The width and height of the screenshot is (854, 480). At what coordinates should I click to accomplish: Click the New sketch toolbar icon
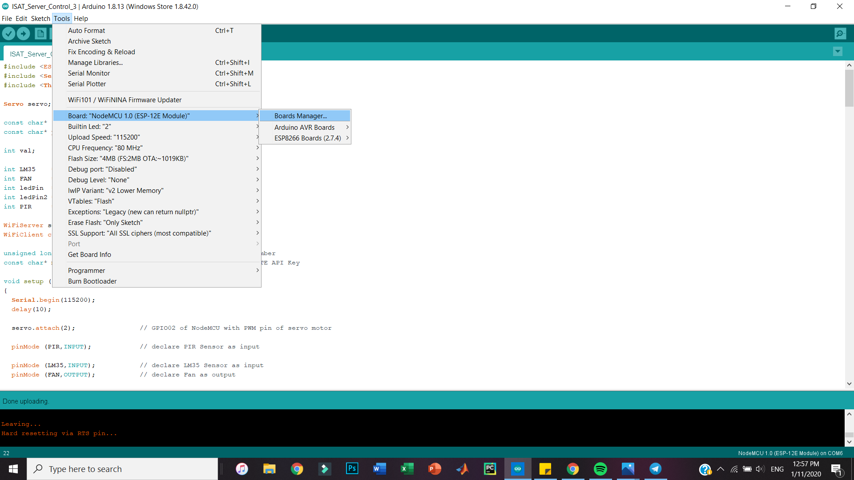coord(40,33)
